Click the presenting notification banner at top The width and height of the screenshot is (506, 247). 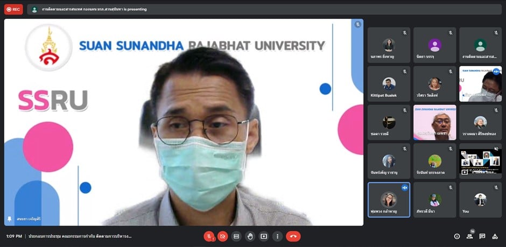point(89,9)
